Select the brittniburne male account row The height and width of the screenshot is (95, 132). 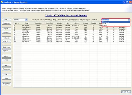(70, 40)
